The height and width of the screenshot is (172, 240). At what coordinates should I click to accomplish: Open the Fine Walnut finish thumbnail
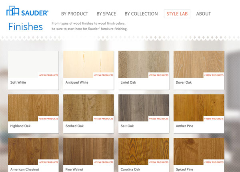(88, 151)
